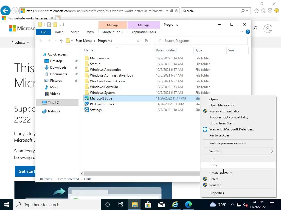
Task: Click the File Explorer help icon
Action: pyautogui.click(x=248, y=32)
